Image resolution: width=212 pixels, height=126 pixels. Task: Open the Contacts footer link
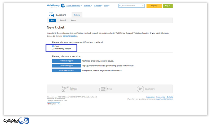pos(170,97)
